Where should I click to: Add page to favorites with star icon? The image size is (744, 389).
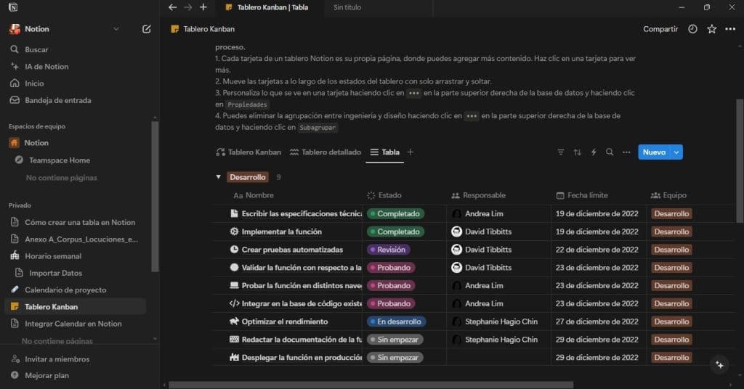712,29
